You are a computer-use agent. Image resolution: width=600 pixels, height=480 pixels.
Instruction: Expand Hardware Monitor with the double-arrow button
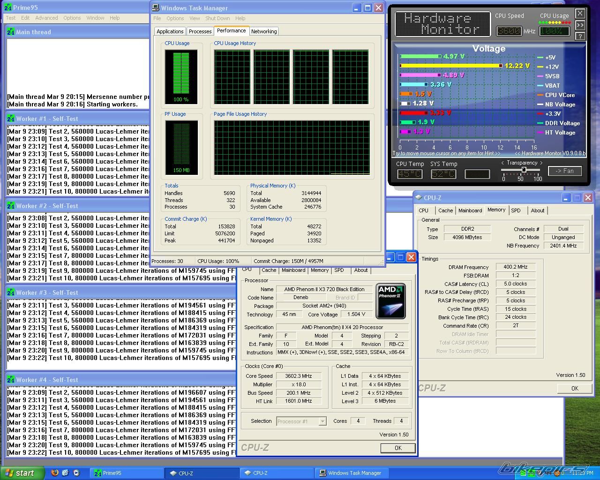580,25
